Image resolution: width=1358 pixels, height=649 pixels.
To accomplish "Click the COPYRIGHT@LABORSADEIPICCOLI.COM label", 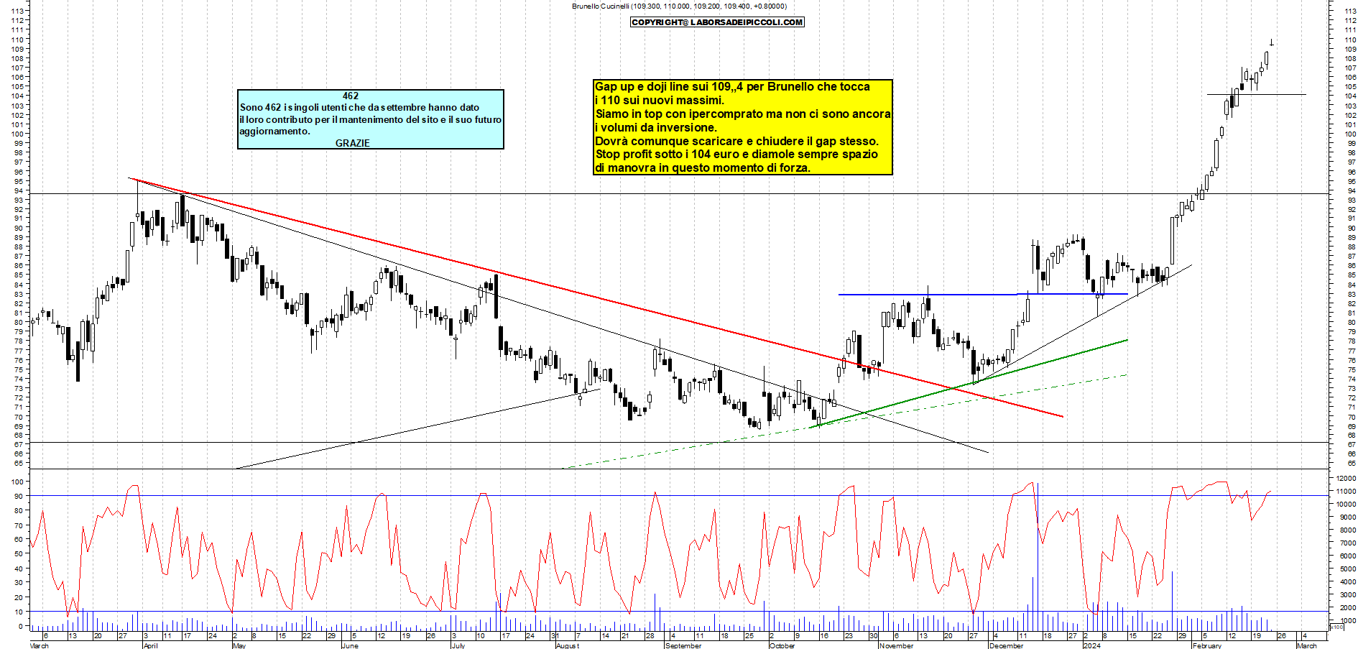I will (717, 22).
